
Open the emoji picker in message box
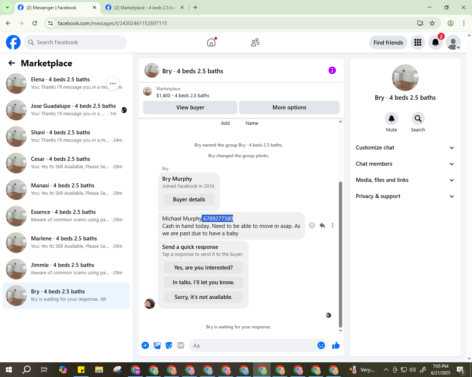point(321,345)
